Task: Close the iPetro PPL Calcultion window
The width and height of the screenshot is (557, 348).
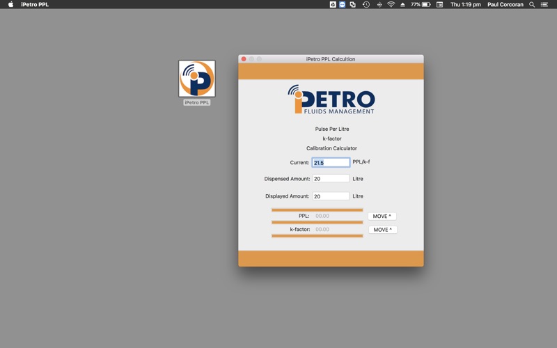Action: point(244,59)
